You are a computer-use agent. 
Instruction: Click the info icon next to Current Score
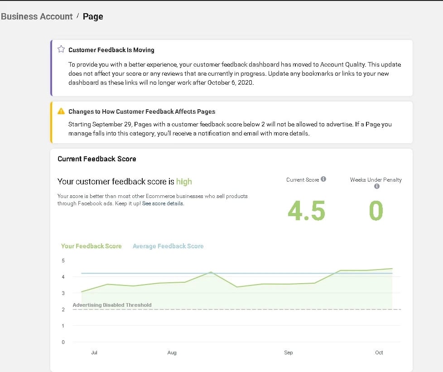tap(323, 179)
